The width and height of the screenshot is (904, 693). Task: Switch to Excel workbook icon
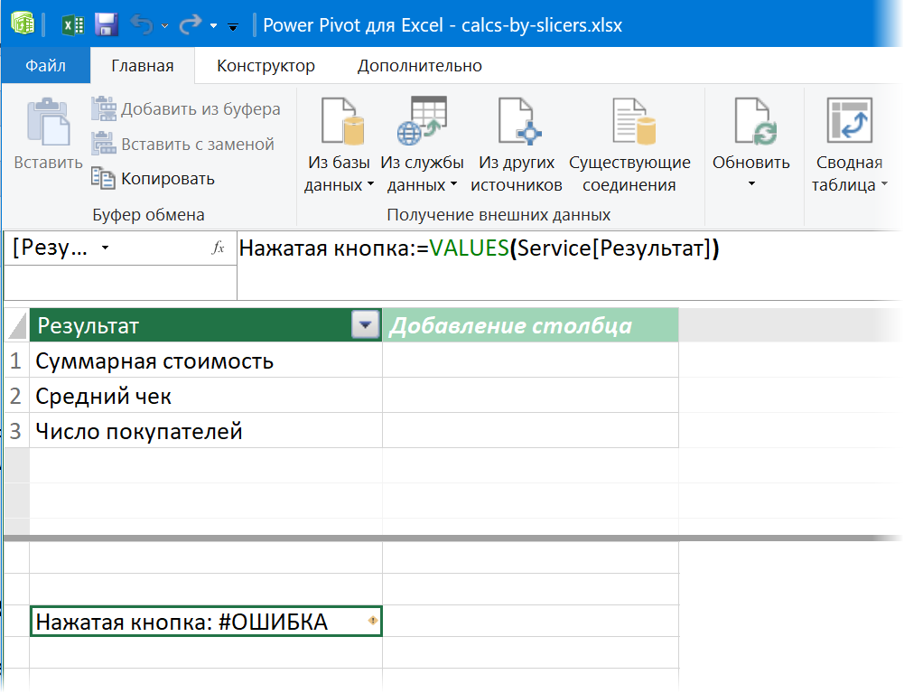(72, 25)
